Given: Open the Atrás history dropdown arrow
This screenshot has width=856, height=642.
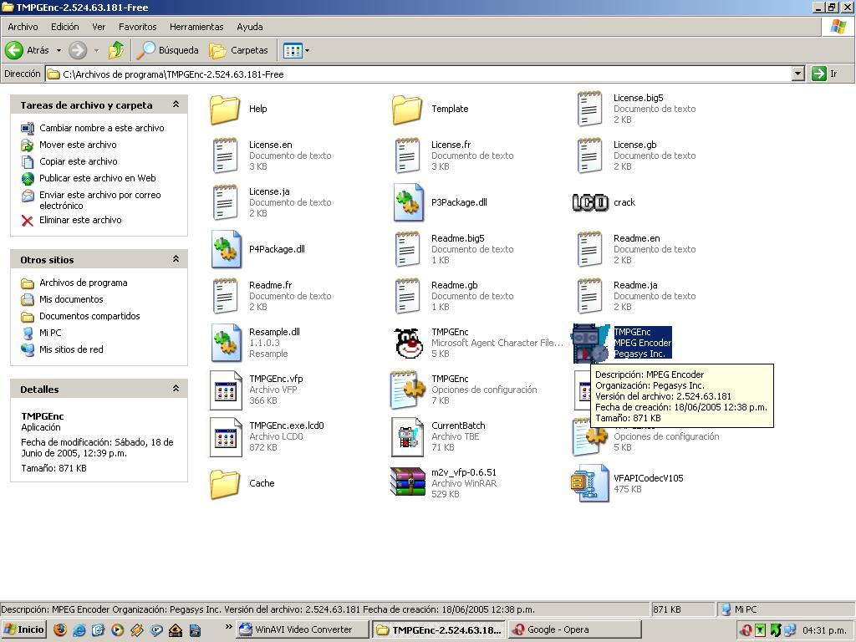Looking at the screenshot, I should [59, 50].
